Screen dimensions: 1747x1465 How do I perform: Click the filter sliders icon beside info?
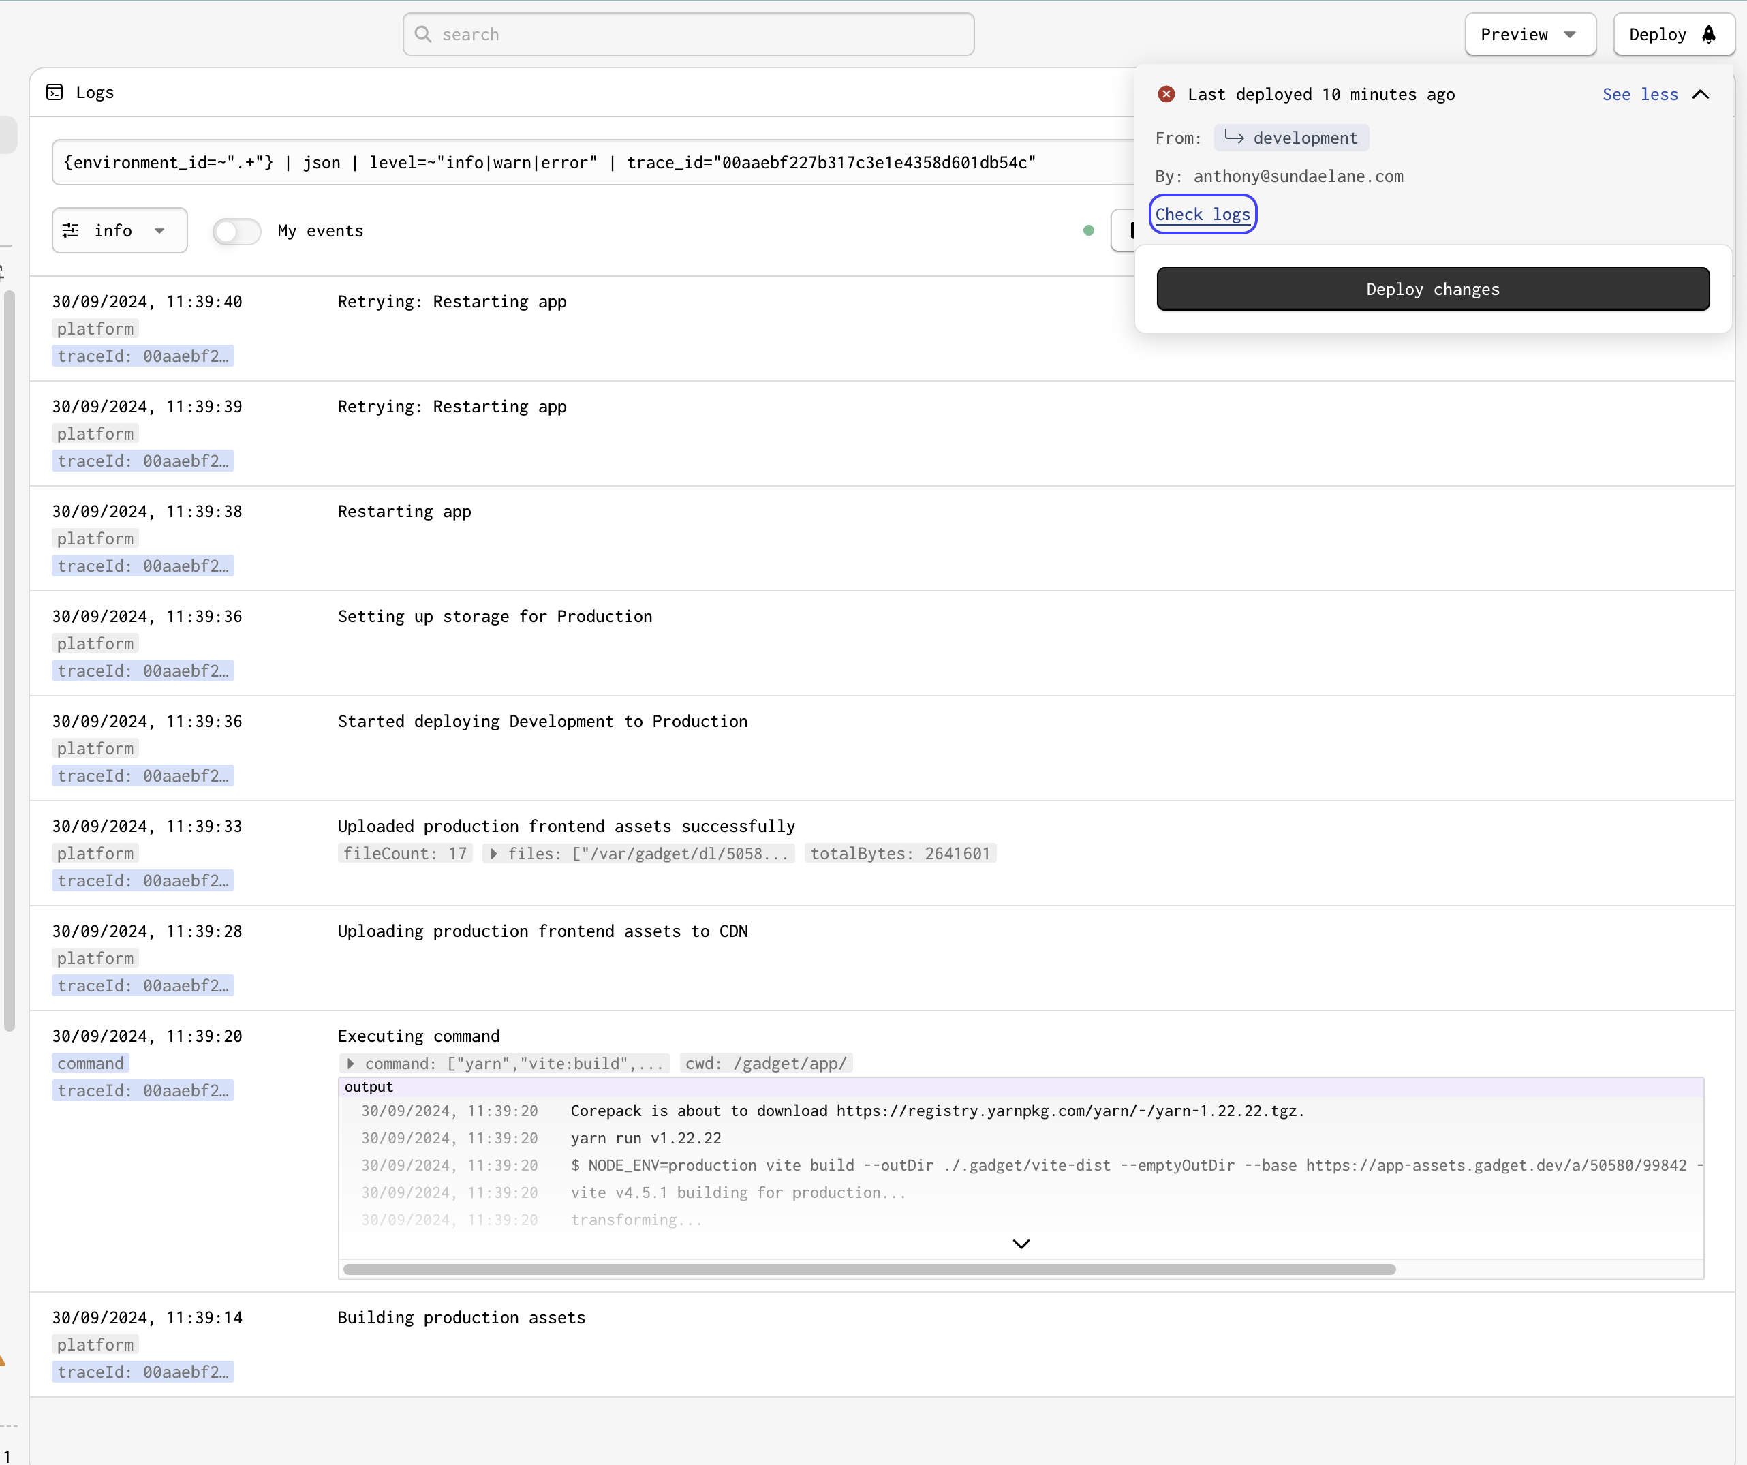point(71,230)
